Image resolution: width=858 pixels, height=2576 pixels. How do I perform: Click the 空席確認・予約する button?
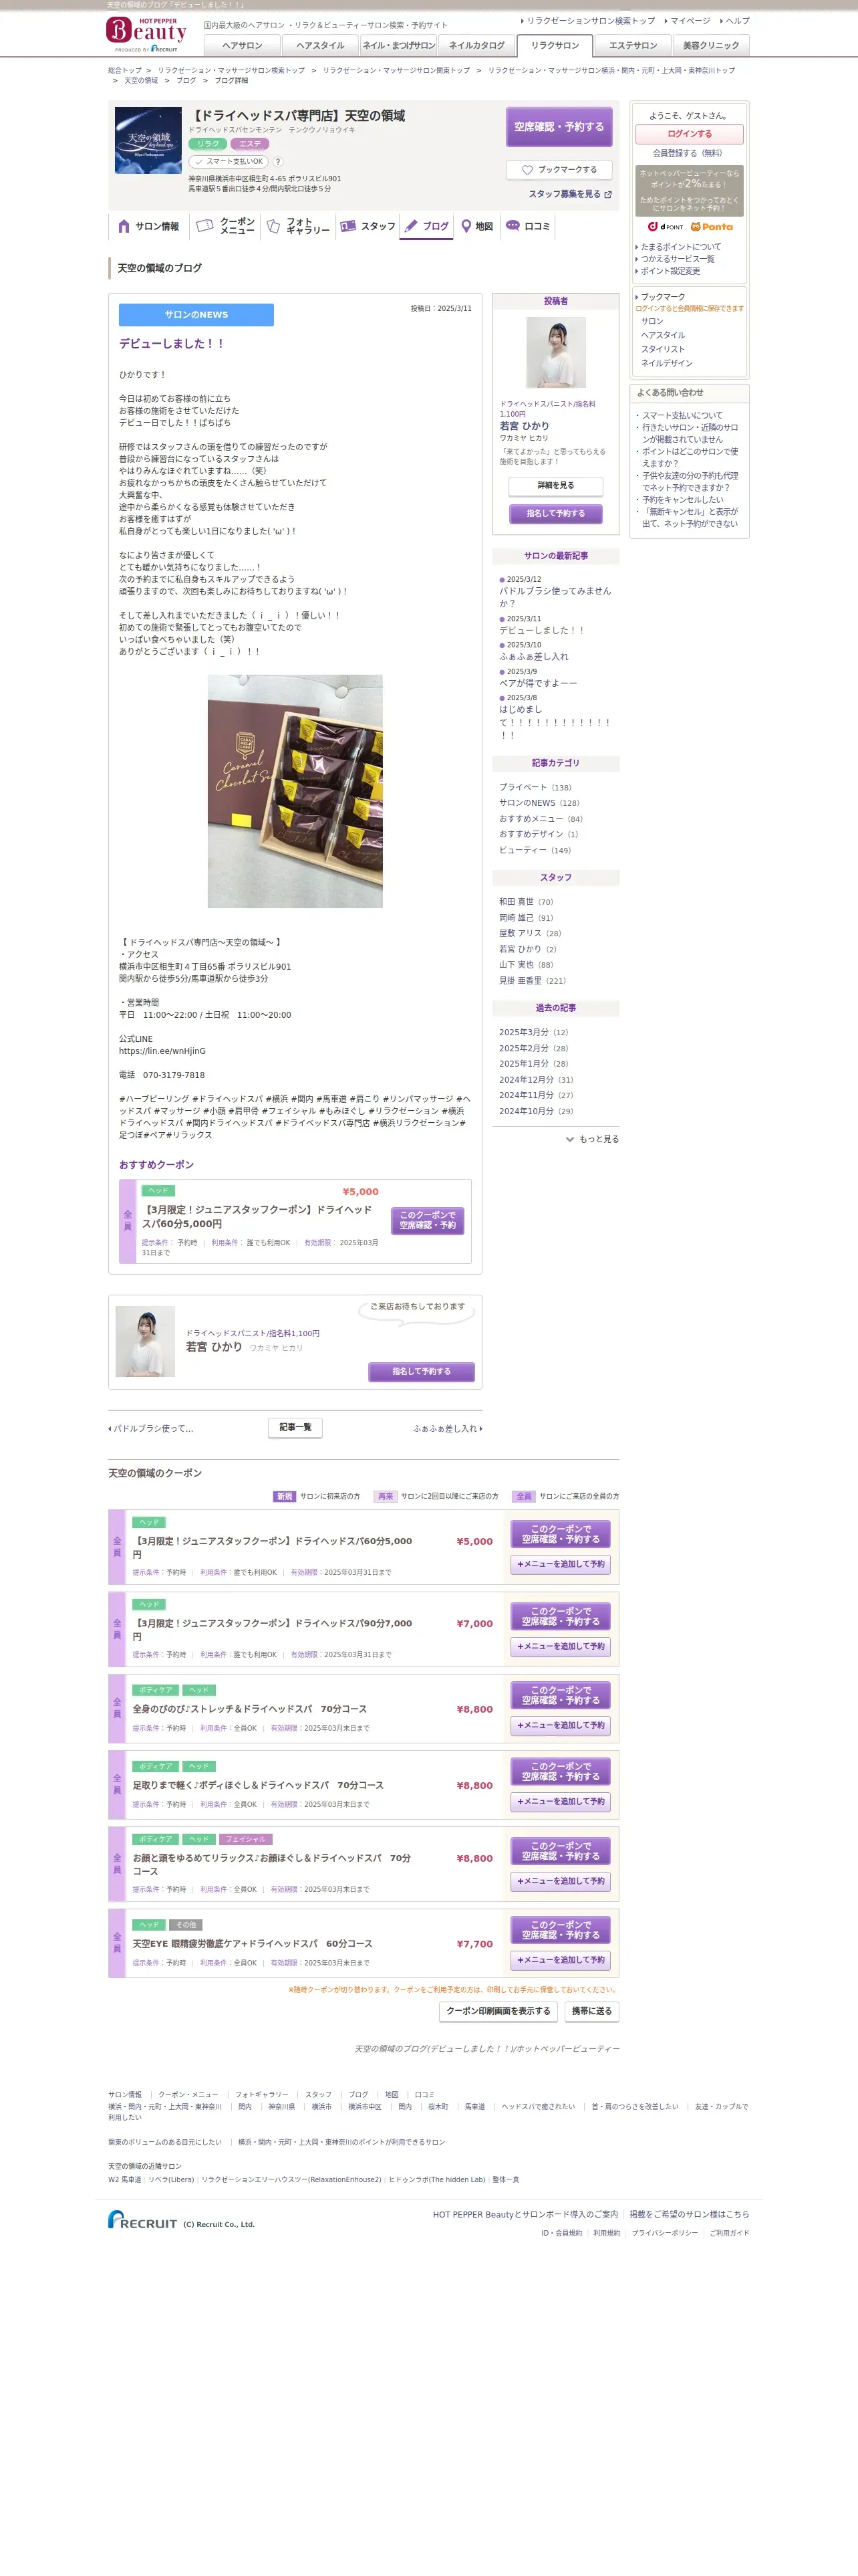pyautogui.click(x=559, y=127)
